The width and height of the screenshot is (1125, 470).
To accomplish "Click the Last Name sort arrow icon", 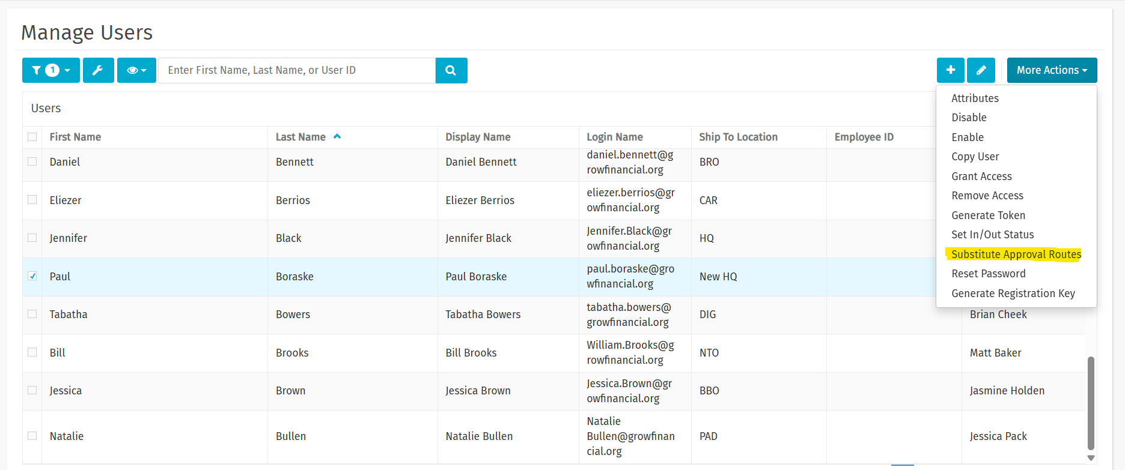I will (x=337, y=137).
